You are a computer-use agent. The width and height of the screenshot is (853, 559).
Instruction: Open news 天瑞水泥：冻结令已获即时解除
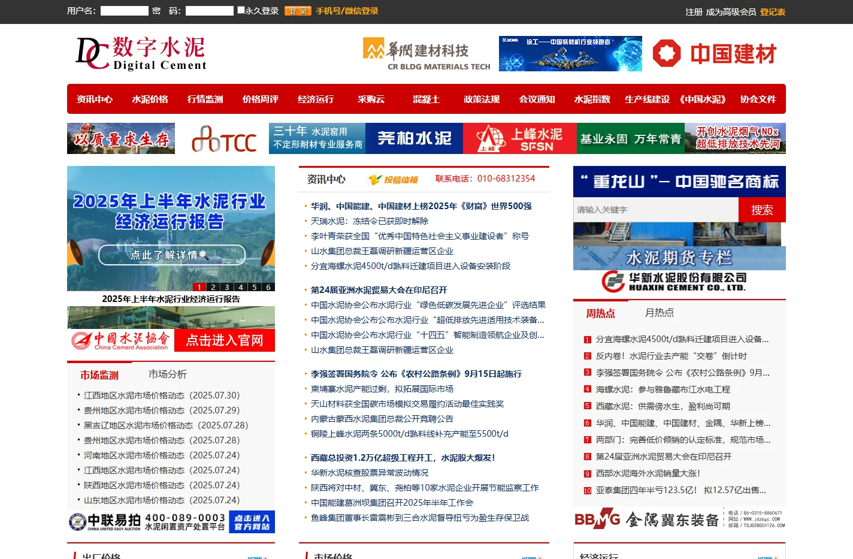point(370,221)
